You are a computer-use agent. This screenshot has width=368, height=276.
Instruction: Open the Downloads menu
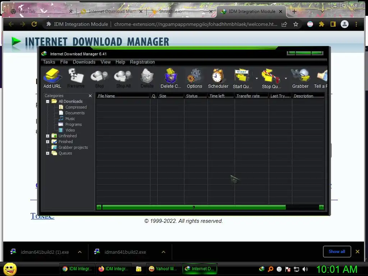coord(84,62)
